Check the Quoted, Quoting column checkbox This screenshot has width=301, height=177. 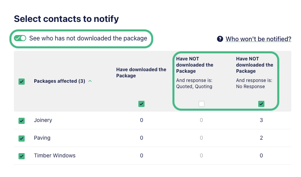(x=201, y=104)
